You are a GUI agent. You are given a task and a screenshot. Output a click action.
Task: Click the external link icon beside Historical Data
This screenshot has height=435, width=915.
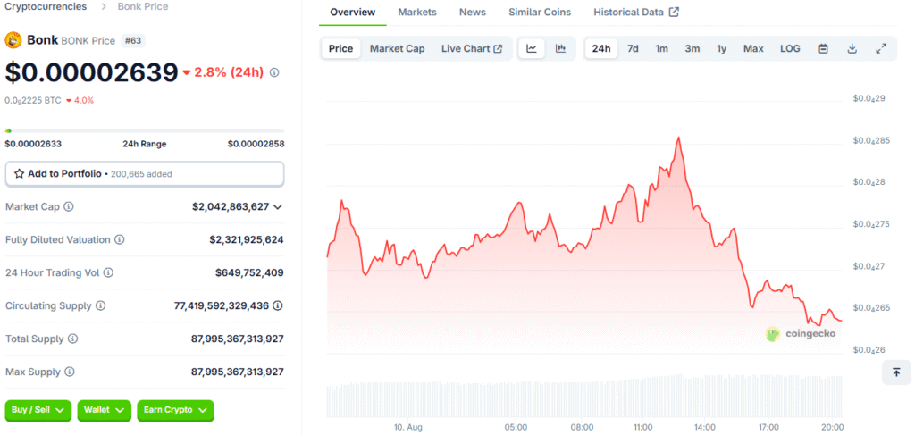(x=674, y=13)
